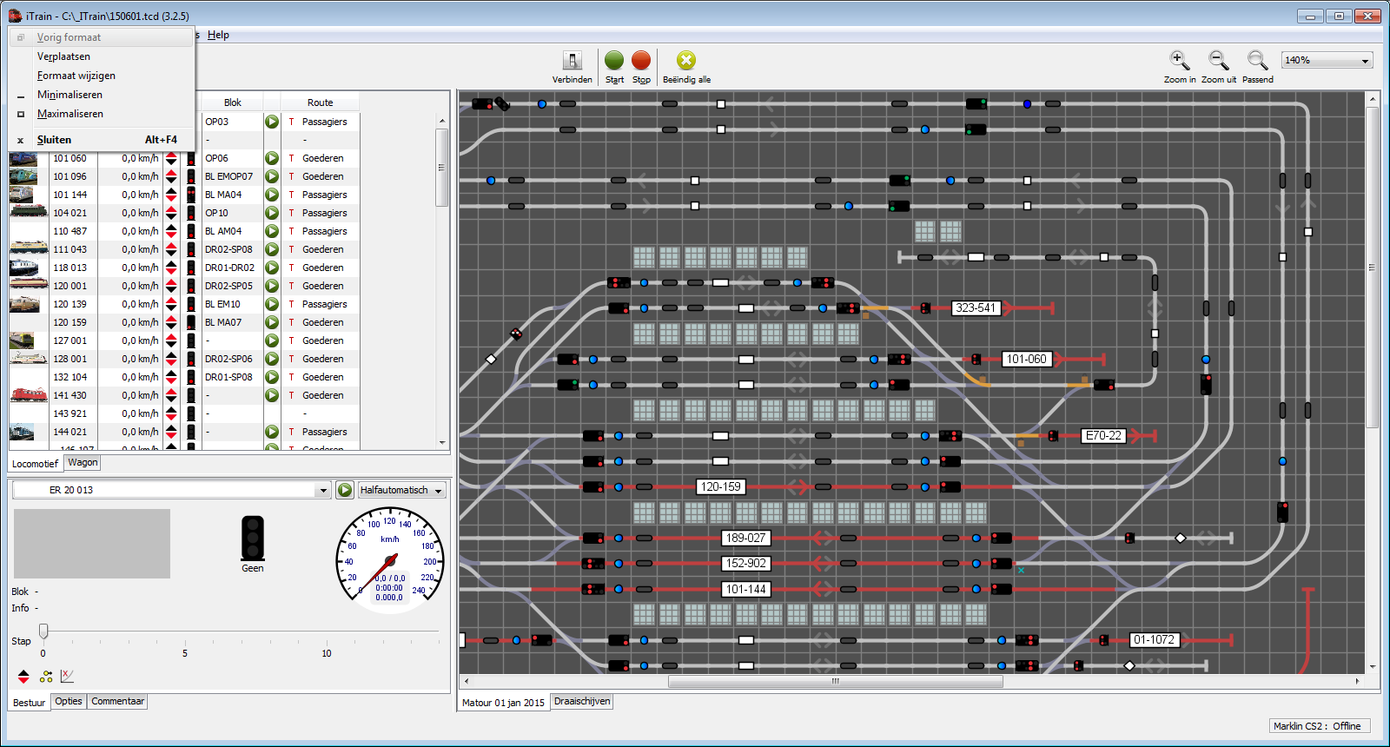Click the green Start button

614,60
